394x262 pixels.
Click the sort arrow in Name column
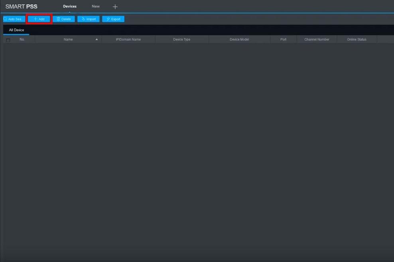click(97, 39)
